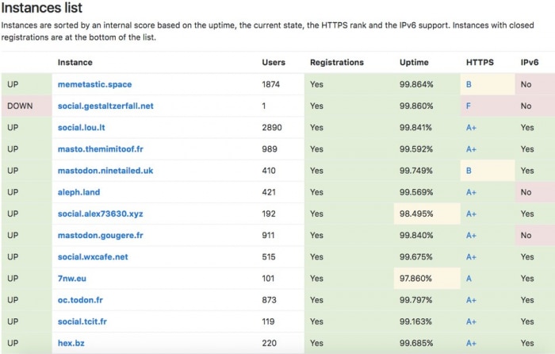
Task: Click the F HTTPS grade for social.gestaltzerfall.net
Action: coord(469,106)
